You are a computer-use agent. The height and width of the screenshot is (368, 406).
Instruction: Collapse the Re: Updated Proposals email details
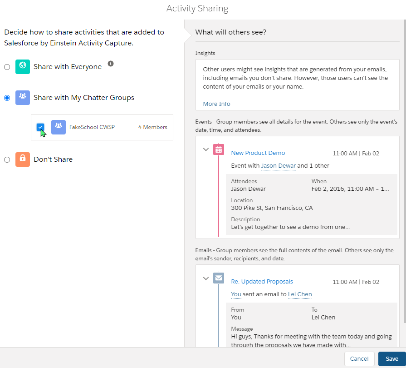pos(206,278)
